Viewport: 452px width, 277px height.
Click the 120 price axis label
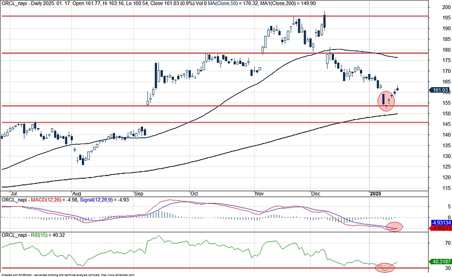coord(446,177)
